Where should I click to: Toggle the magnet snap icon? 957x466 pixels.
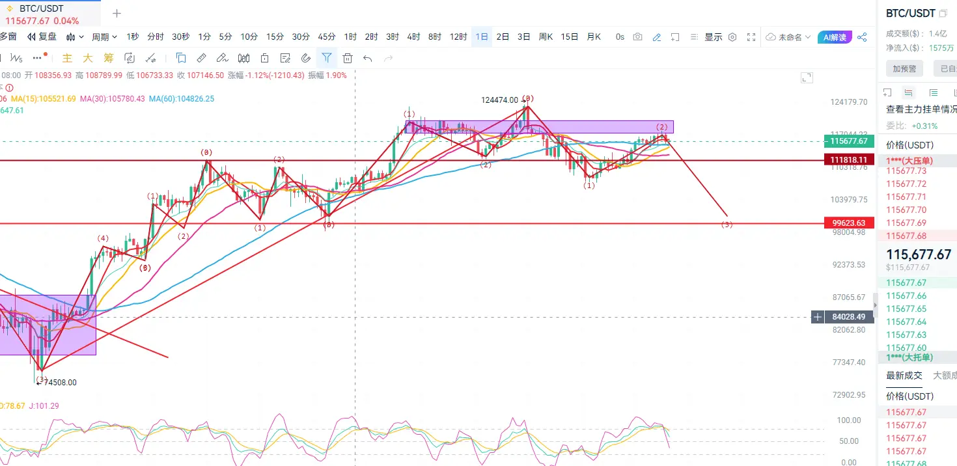pyautogui.click(x=305, y=58)
